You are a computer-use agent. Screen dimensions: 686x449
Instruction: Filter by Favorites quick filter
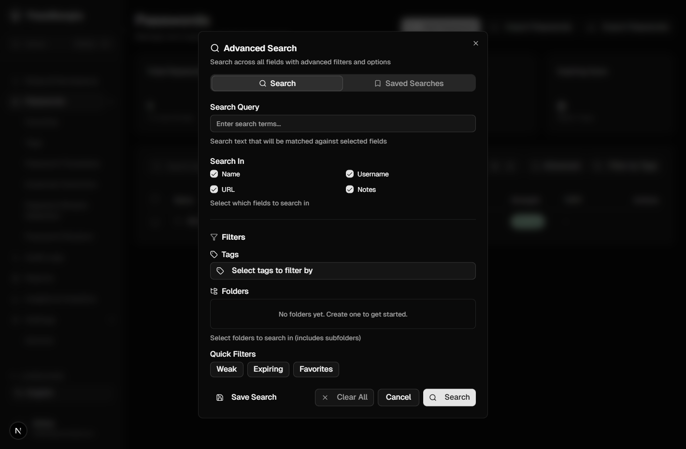point(316,369)
